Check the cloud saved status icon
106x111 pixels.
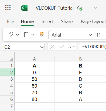80,8
